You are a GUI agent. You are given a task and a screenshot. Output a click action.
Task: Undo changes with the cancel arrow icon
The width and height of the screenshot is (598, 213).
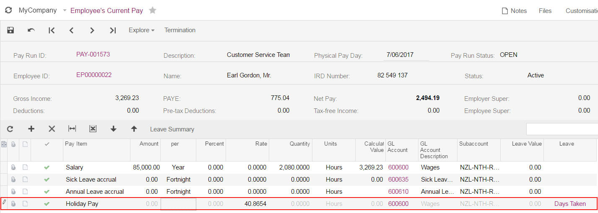pos(31,30)
